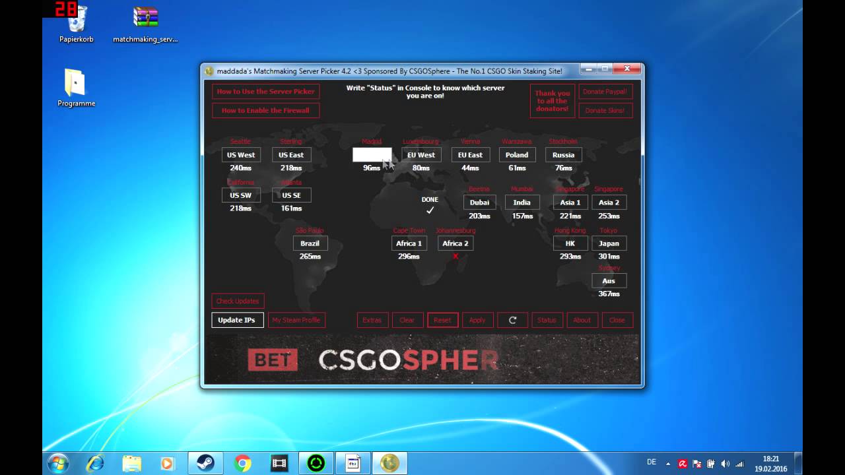Click the CSGOSphere BET banner
The height and width of the screenshot is (475, 845).
(x=422, y=359)
